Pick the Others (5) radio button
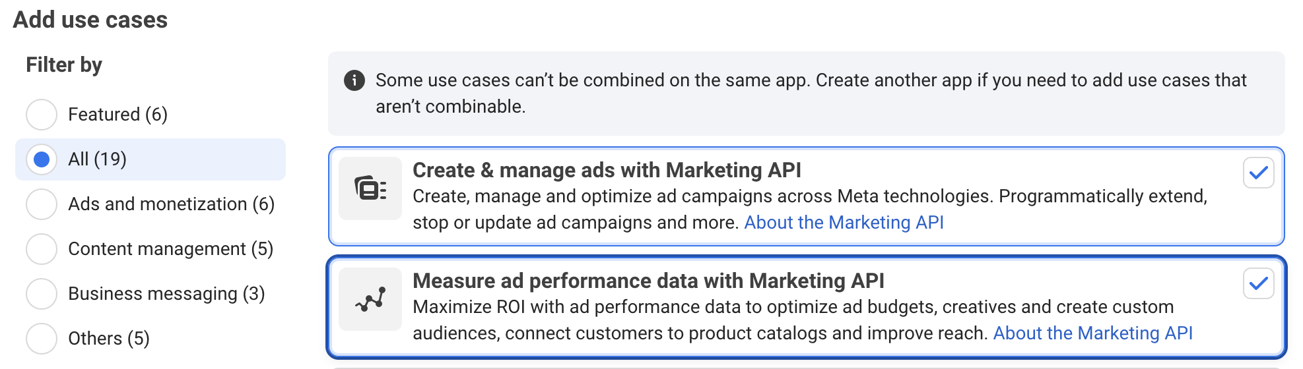The width and height of the screenshot is (1303, 369). coord(42,339)
